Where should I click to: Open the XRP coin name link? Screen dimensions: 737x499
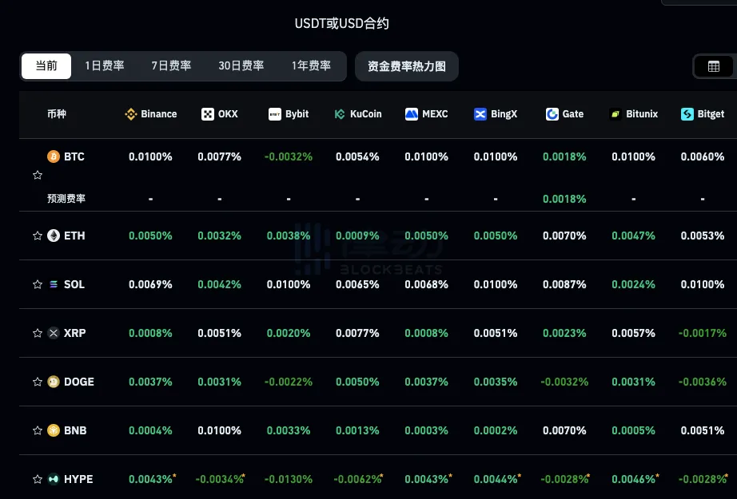pyautogui.click(x=74, y=333)
